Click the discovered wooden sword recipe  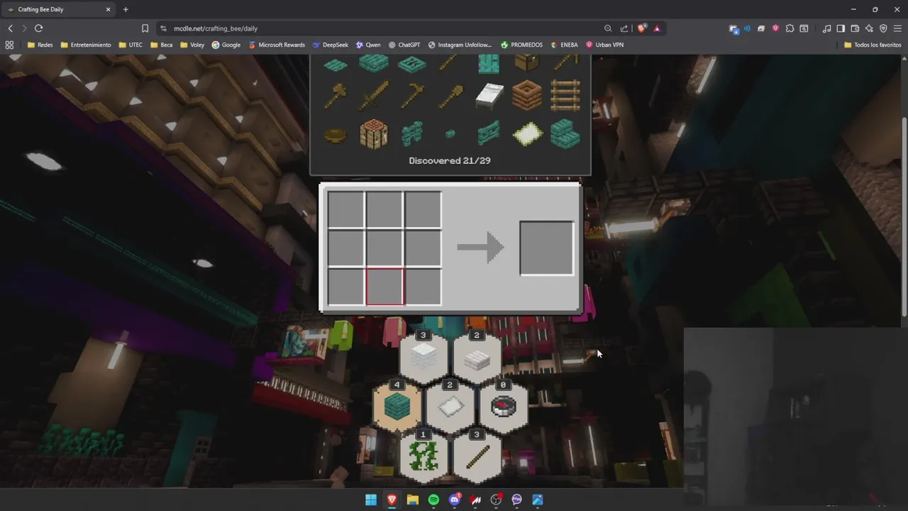point(374,95)
